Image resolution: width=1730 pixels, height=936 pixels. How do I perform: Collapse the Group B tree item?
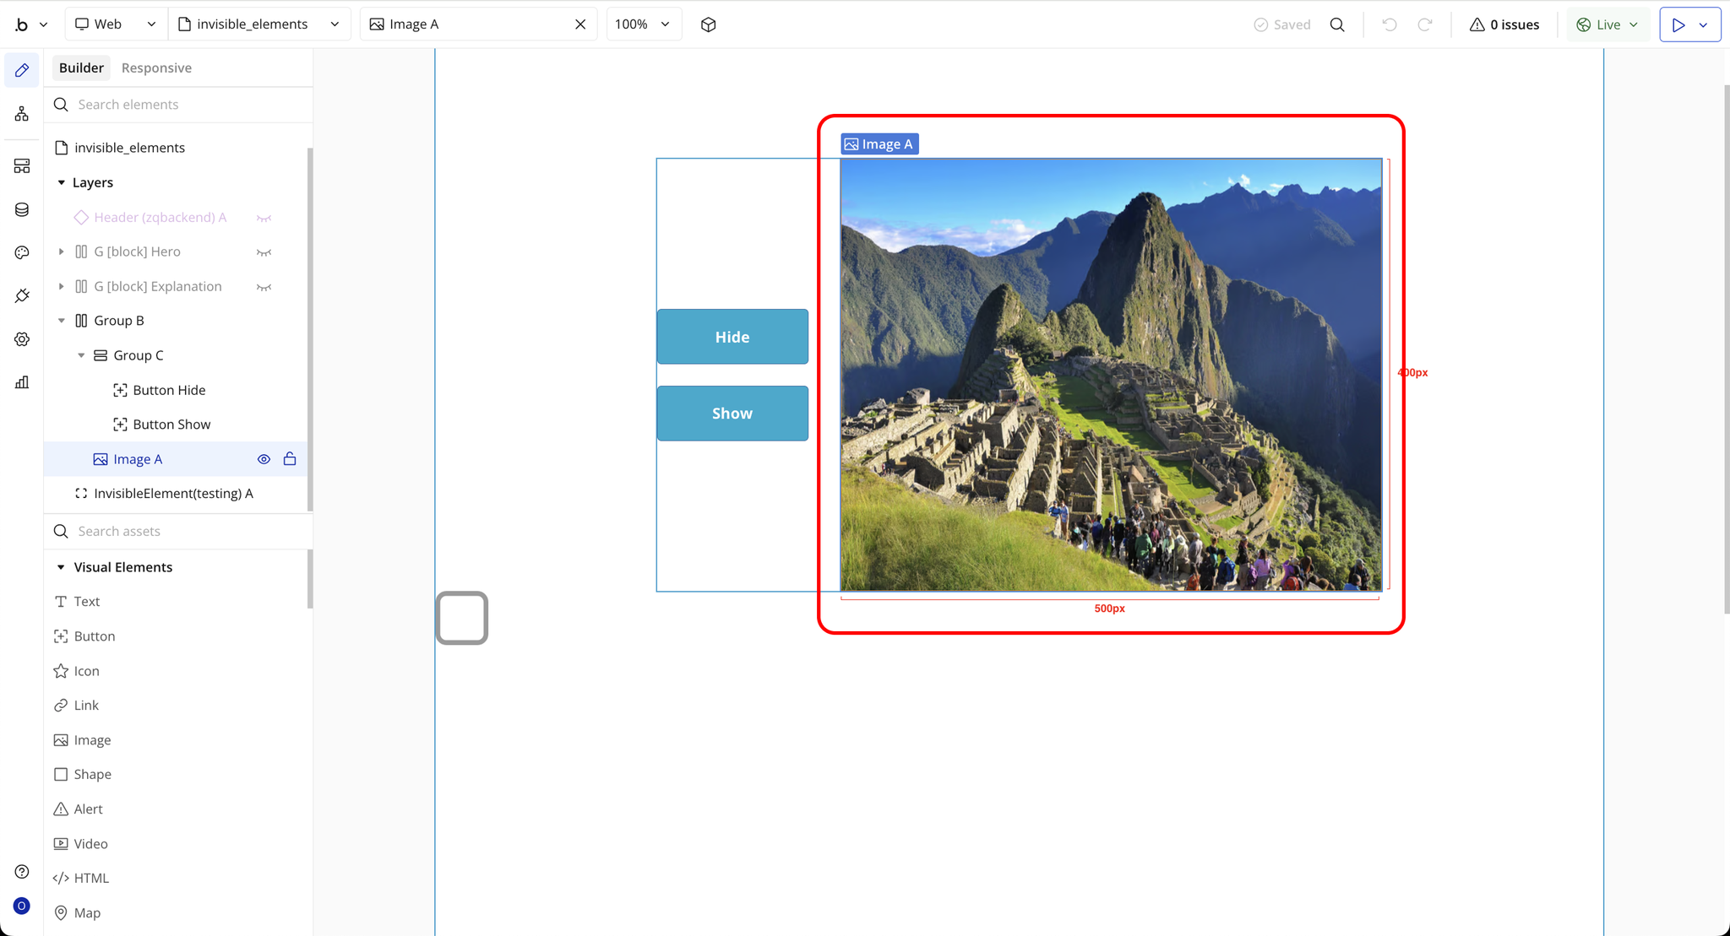click(x=61, y=321)
